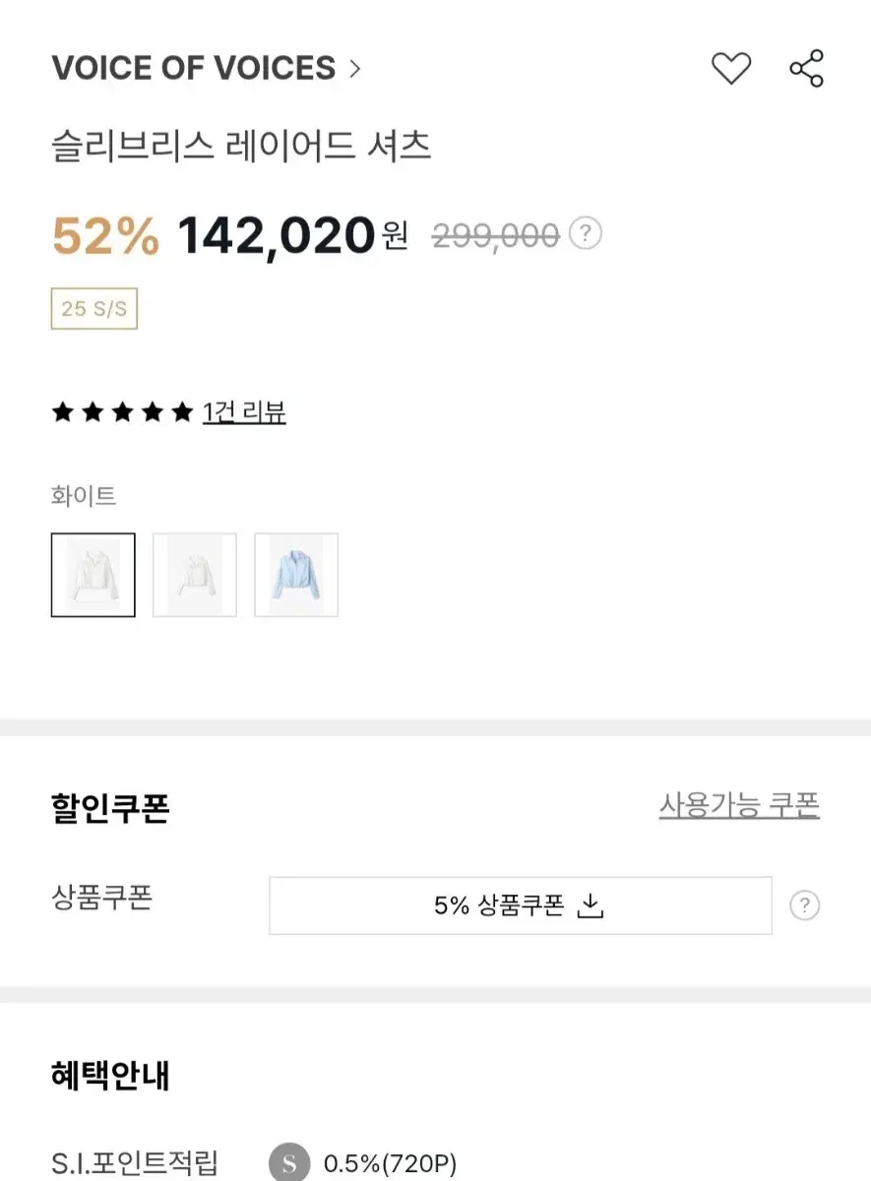
Task: Tap the share icon
Action: click(807, 69)
